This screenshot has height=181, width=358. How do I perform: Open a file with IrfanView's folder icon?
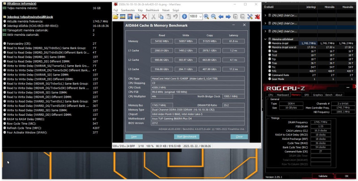pos(116,17)
